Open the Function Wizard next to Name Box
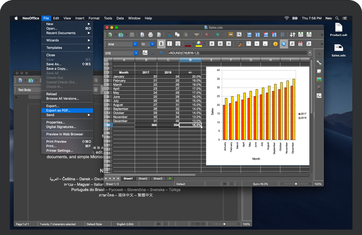Screen dimensions: 362x235 (145, 53)
